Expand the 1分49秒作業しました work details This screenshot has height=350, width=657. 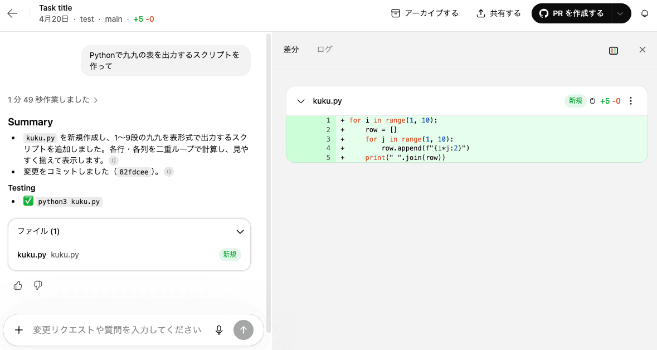pyautogui.click(x=53, y=100)
